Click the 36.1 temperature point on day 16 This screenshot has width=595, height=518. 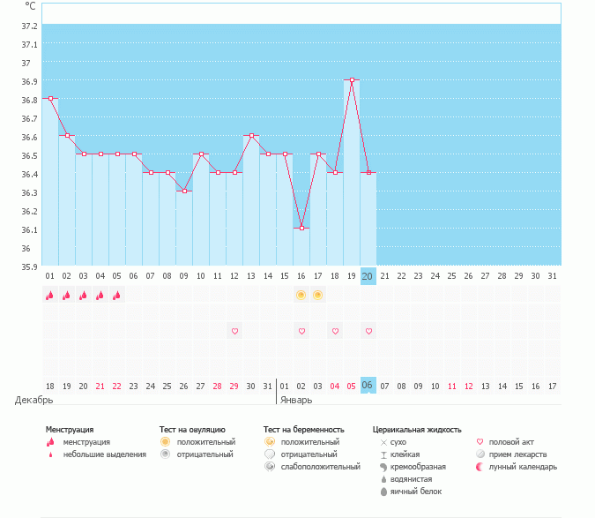pyautogui.click(x=301, y=228)
